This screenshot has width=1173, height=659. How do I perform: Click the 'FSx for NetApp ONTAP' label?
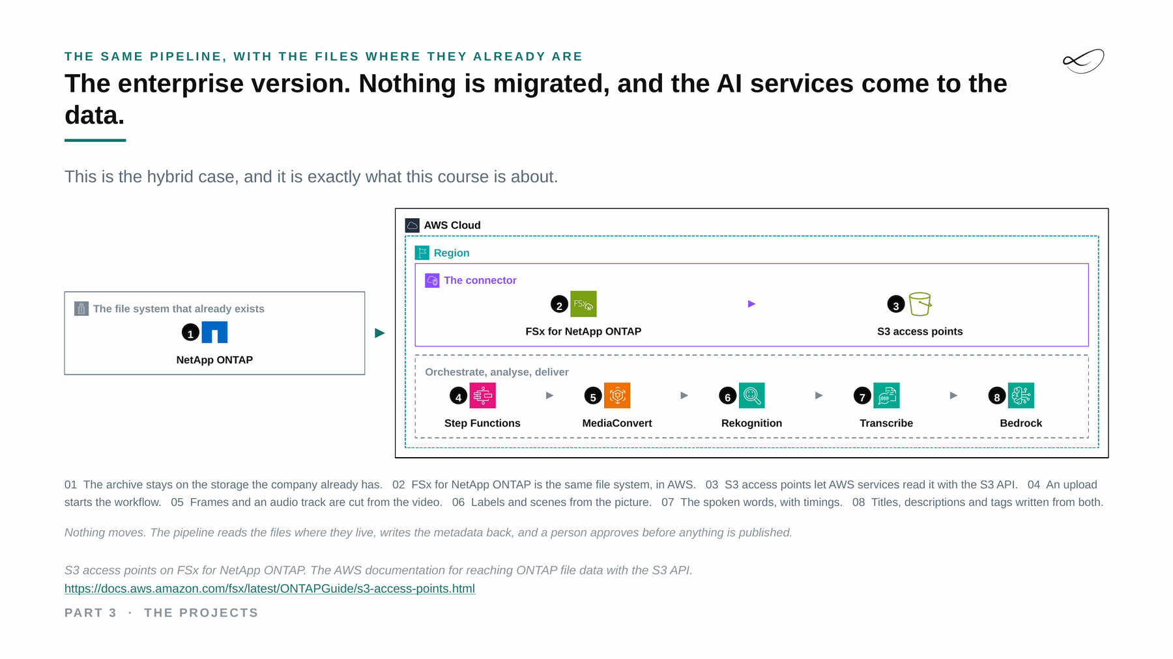coord(583,331)
